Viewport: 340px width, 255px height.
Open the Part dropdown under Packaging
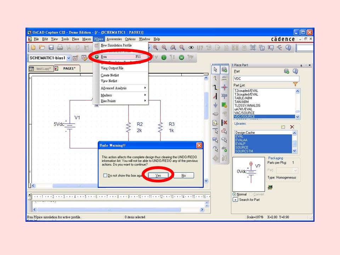(295, 170)
